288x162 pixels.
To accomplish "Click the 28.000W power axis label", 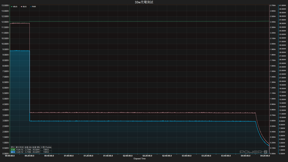I will pyautogui.click(x=282, y=52).
